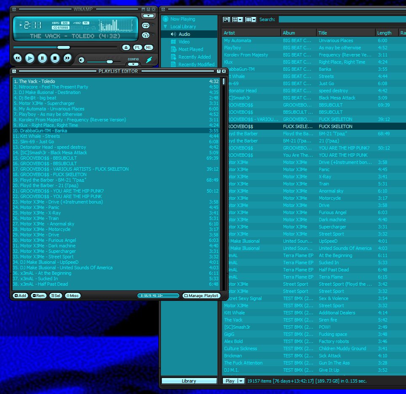406x394 pixels.
Task: Mute audio using the speaker icon
Action: point(81,60)
